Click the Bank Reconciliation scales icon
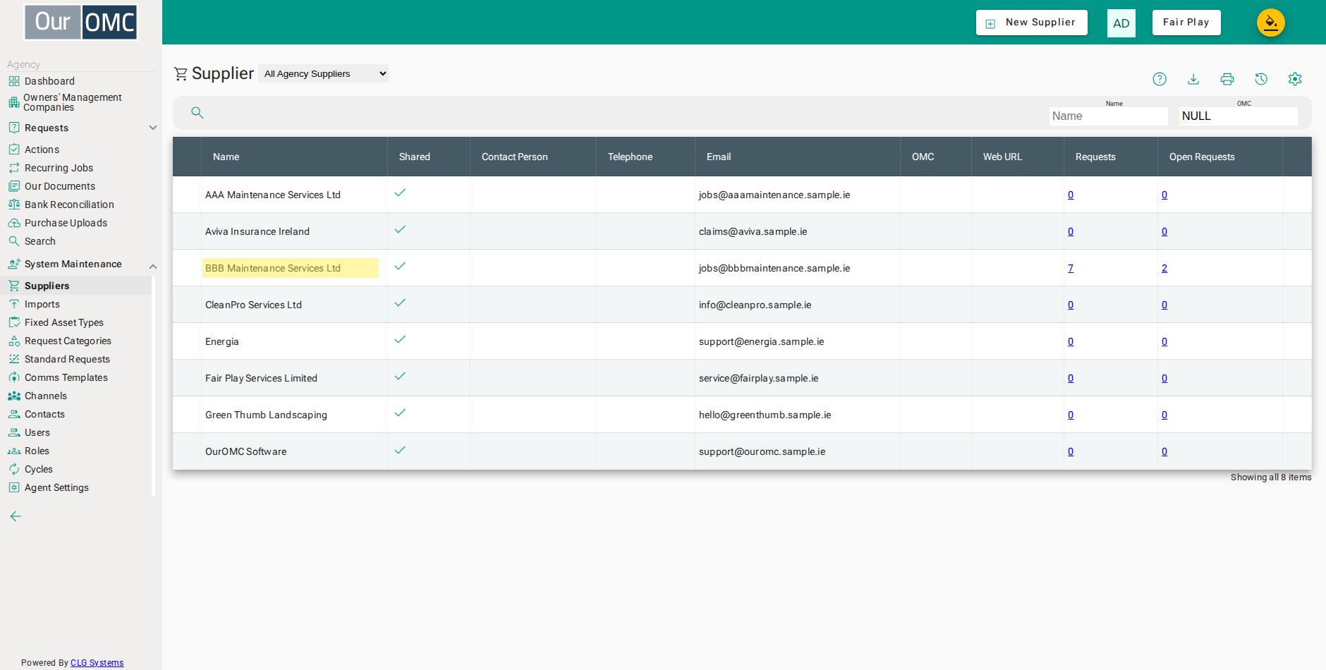1326x670 pixels. (x=14, y=205)
